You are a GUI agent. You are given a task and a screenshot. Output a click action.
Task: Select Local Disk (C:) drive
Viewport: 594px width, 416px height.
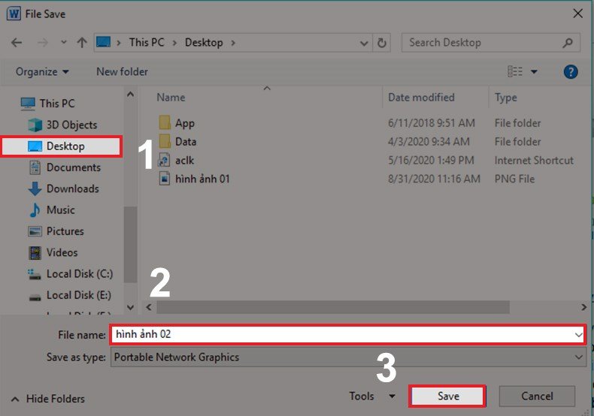coord(79,273)
